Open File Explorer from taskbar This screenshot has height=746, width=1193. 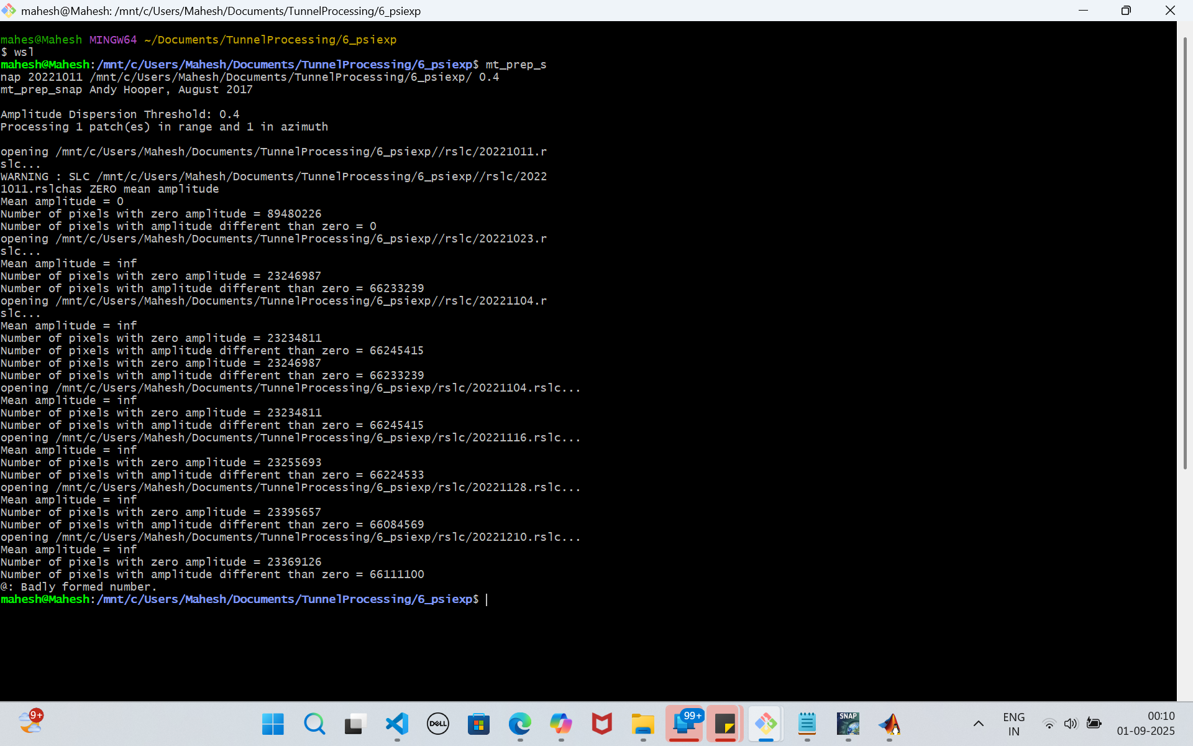tap(643, 724)
